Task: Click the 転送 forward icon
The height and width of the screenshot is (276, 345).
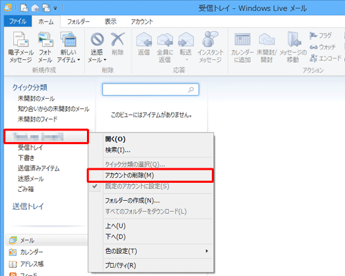Action: tap(186, 39)
